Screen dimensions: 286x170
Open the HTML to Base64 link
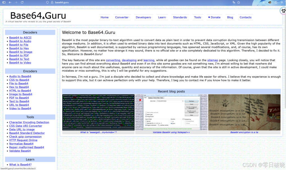pos(20,91)
